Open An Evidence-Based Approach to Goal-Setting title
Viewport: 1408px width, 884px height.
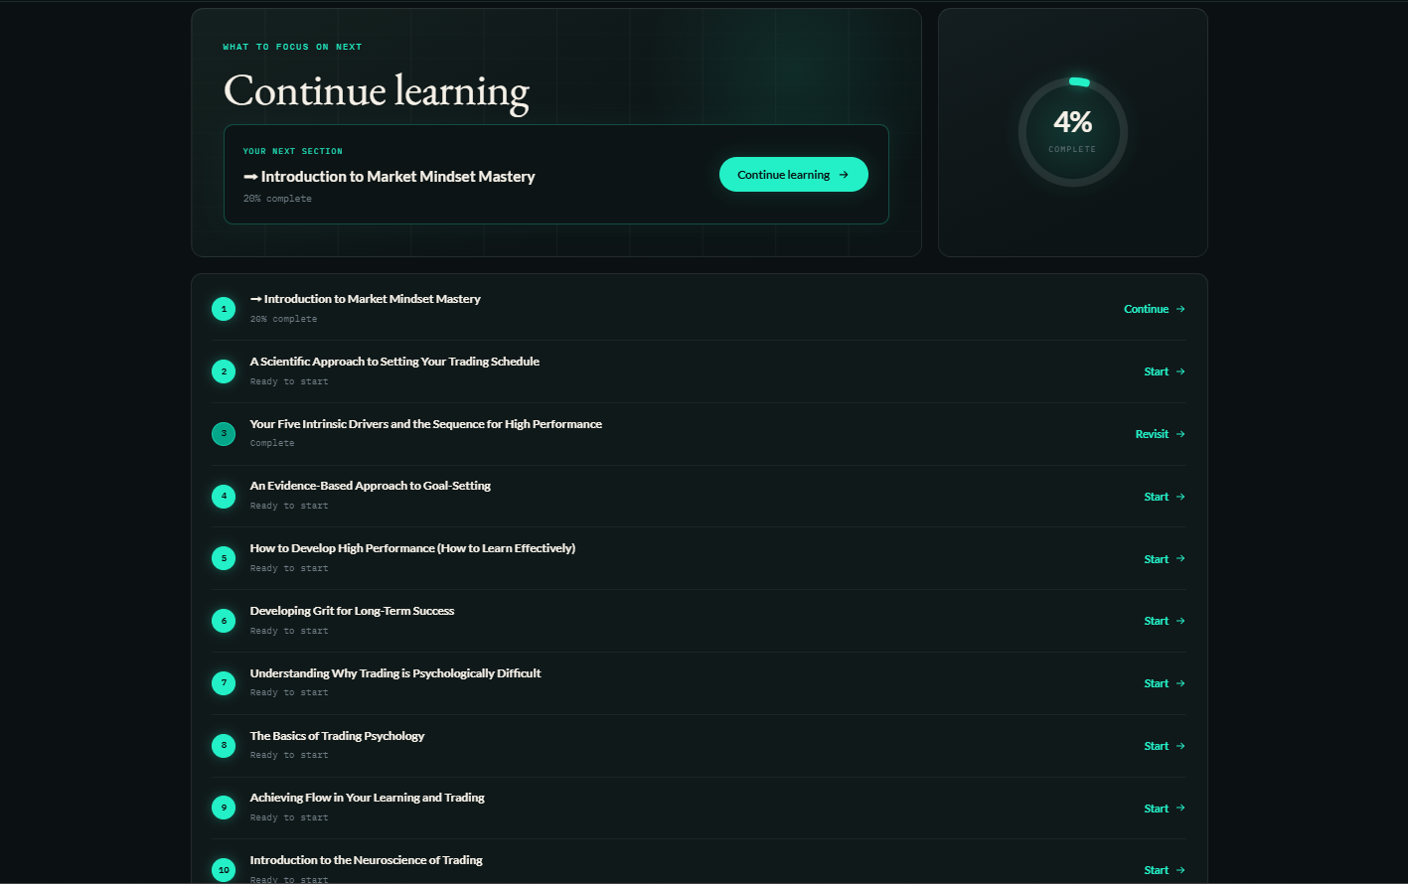(x=371, y=486)
